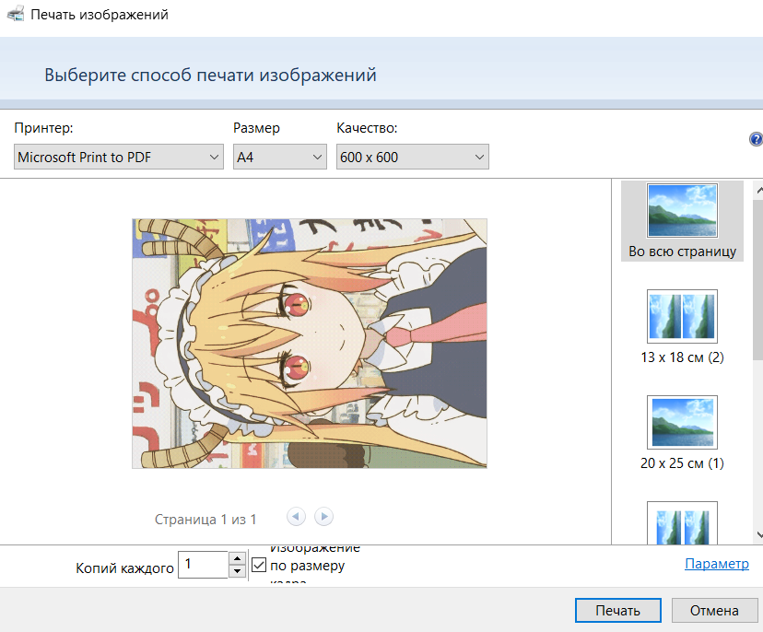The width and height of the screenshot is (763, 632).
Task: Decrease the number of copies with down arrow
Action: click(238, 571)
